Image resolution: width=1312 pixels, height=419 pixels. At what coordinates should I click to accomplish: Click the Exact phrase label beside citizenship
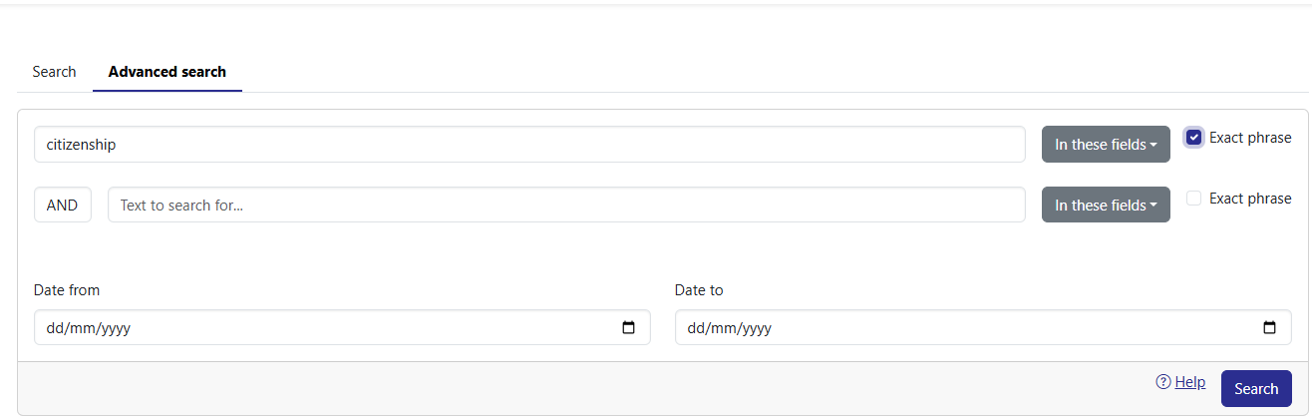(x=1250, y=138)
